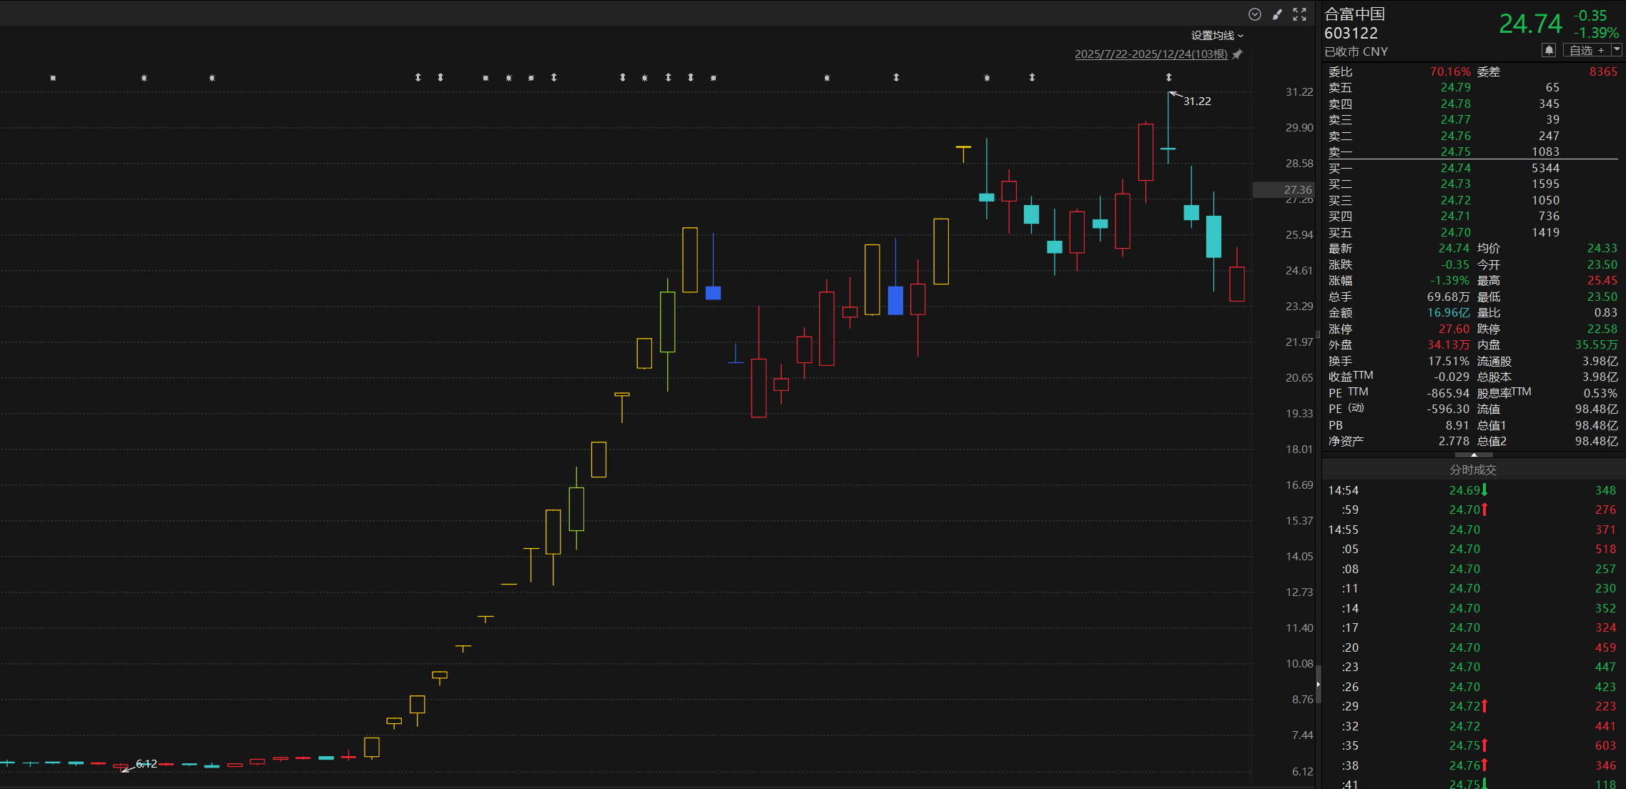This screenshot has width=1626, height=789.
Task: Collapse quote panel via small triangle handle
Action: pos(1474,455)
